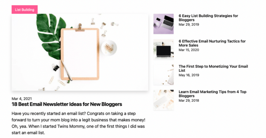Open The First Step to Monetizing article
Screen dimensions: 266x138
[213, 68]
